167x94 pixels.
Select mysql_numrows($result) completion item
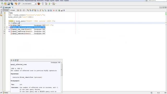[28, 33]
